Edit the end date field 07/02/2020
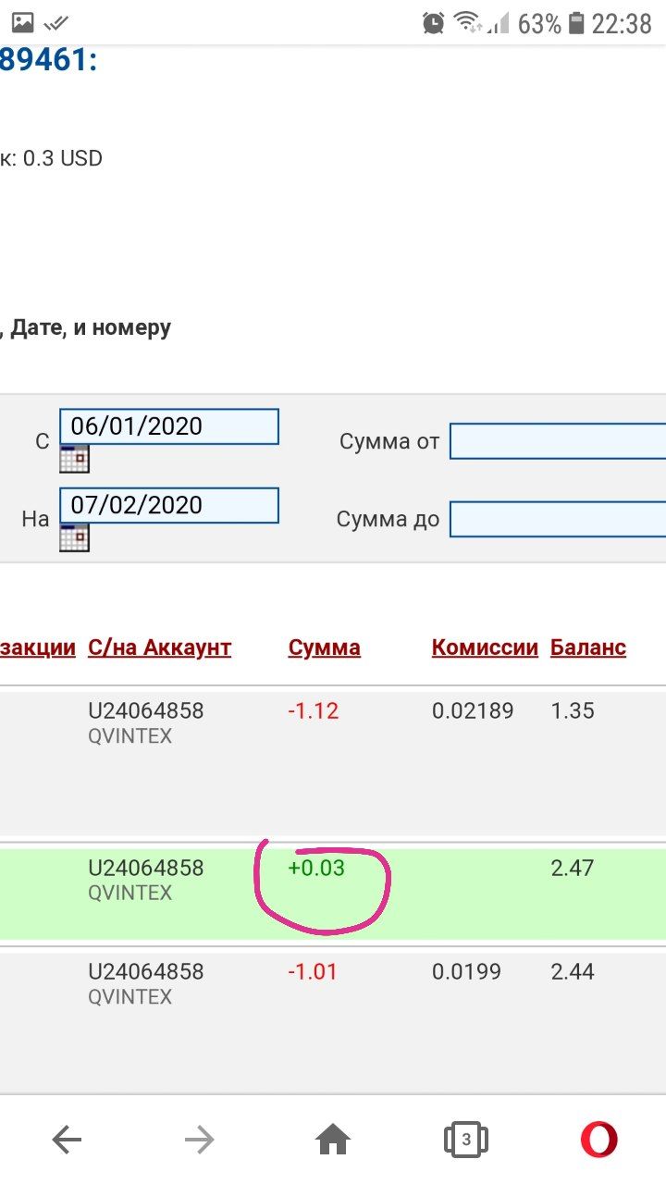Image resolution: width=666 pixels, height=1184 pixels. pos(169,505)
